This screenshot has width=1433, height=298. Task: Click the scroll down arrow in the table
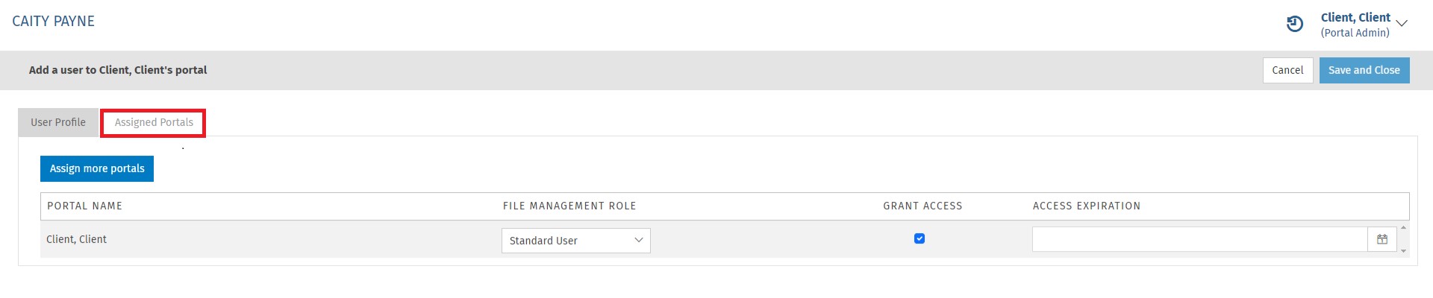tap(1404, 251)
